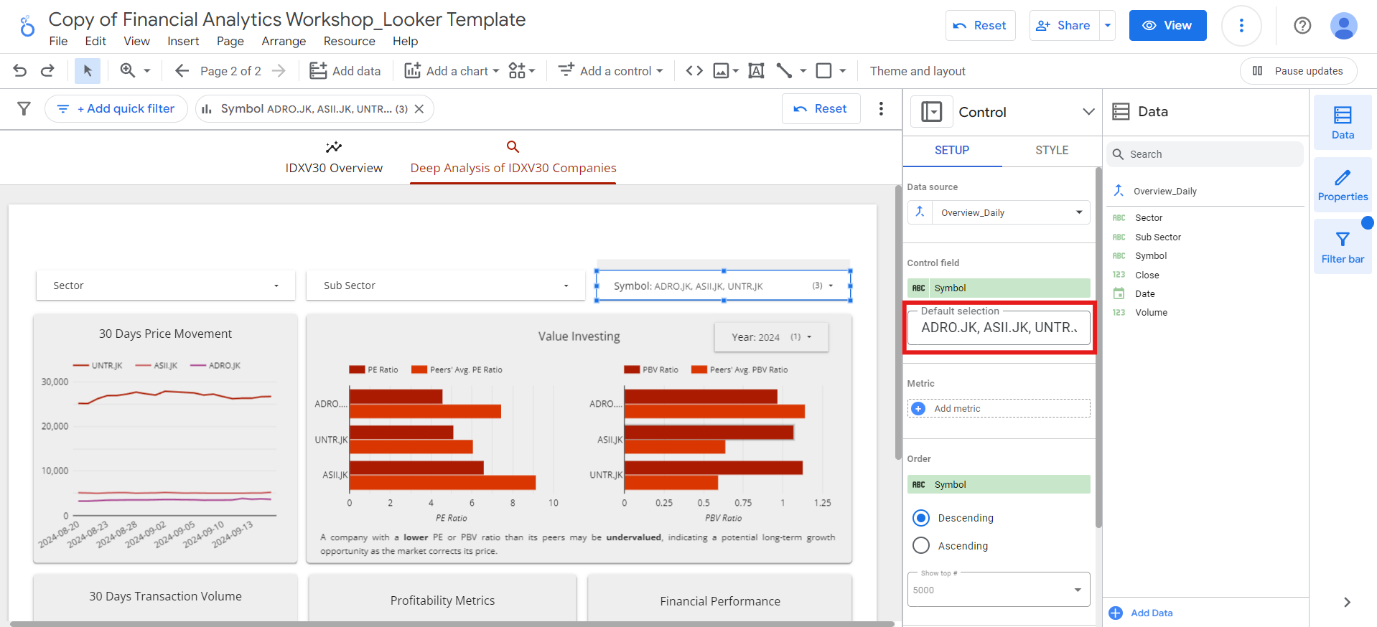Remove the Symbol quick filter chip
The width and height of the screenshot is (1377, 627).
(419, 109)
